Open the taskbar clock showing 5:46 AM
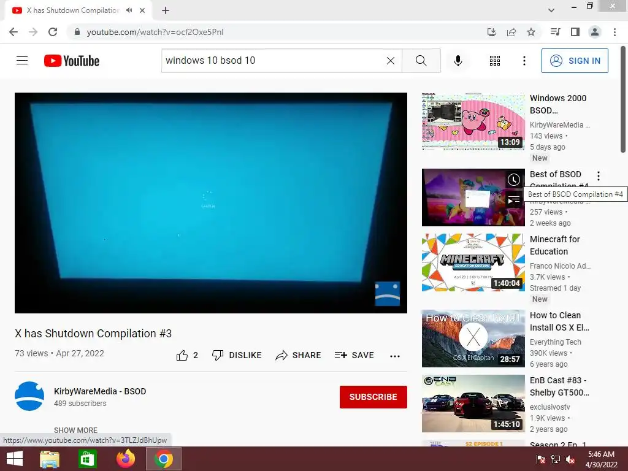628x471 pixels. point(601,459)
